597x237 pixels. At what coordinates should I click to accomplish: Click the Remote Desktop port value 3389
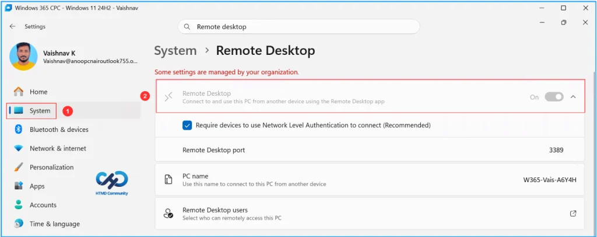coord(556,150)
